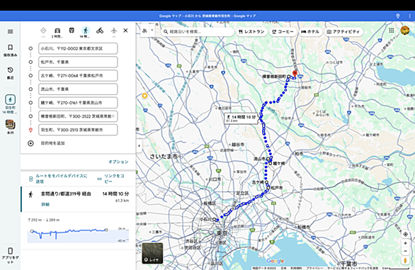Screen dimensions: 415x270
Task: Show my current location on map
Action: (x=406, y=235)
